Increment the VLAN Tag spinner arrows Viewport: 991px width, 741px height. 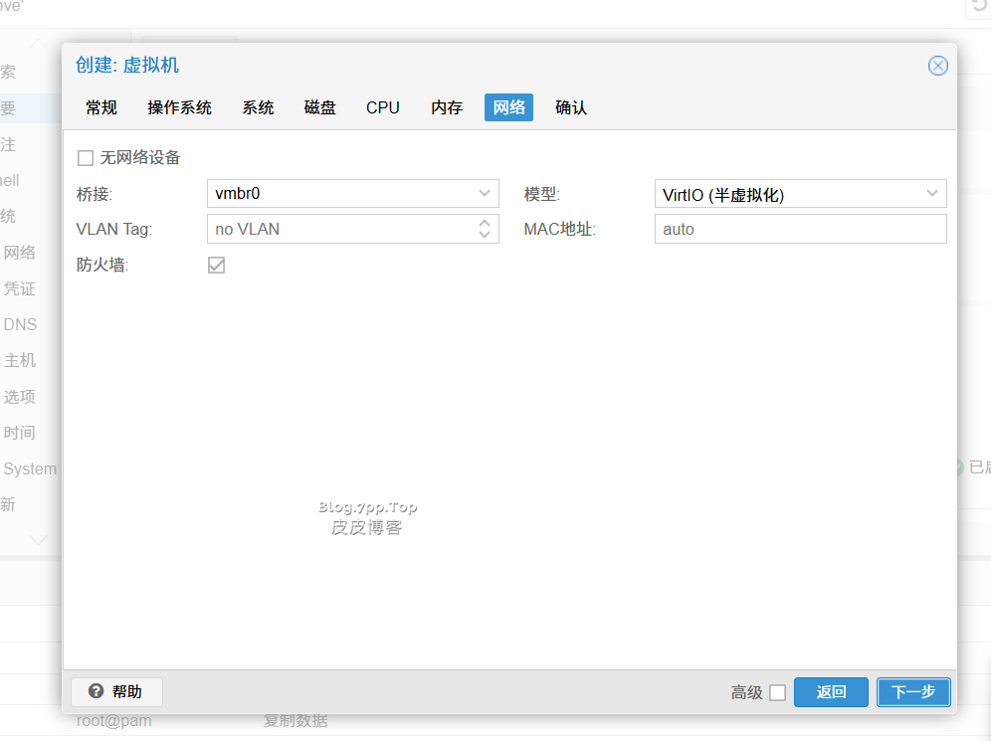[x=485, y=223]
